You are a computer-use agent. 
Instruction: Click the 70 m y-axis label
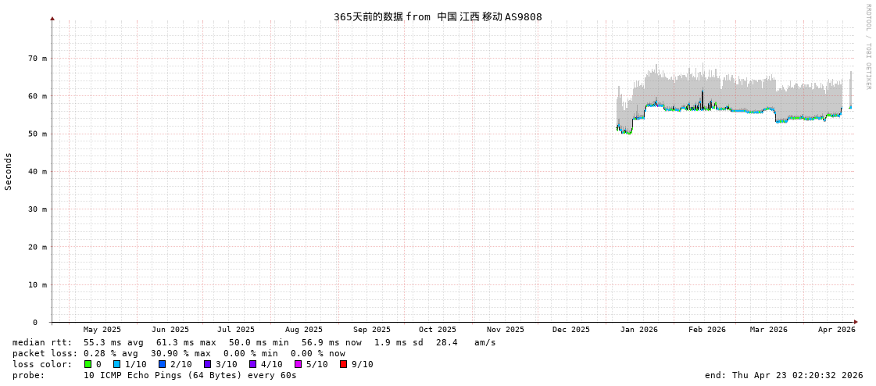[x=38, y=59]
